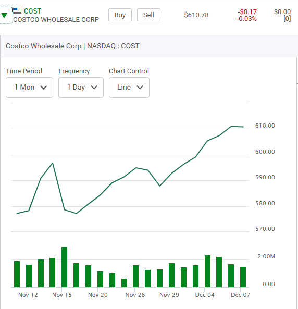The width and height of the screenshot is (298, 309).
Task: Click the smallest volume bar before Nov 26
Action: 124,283
